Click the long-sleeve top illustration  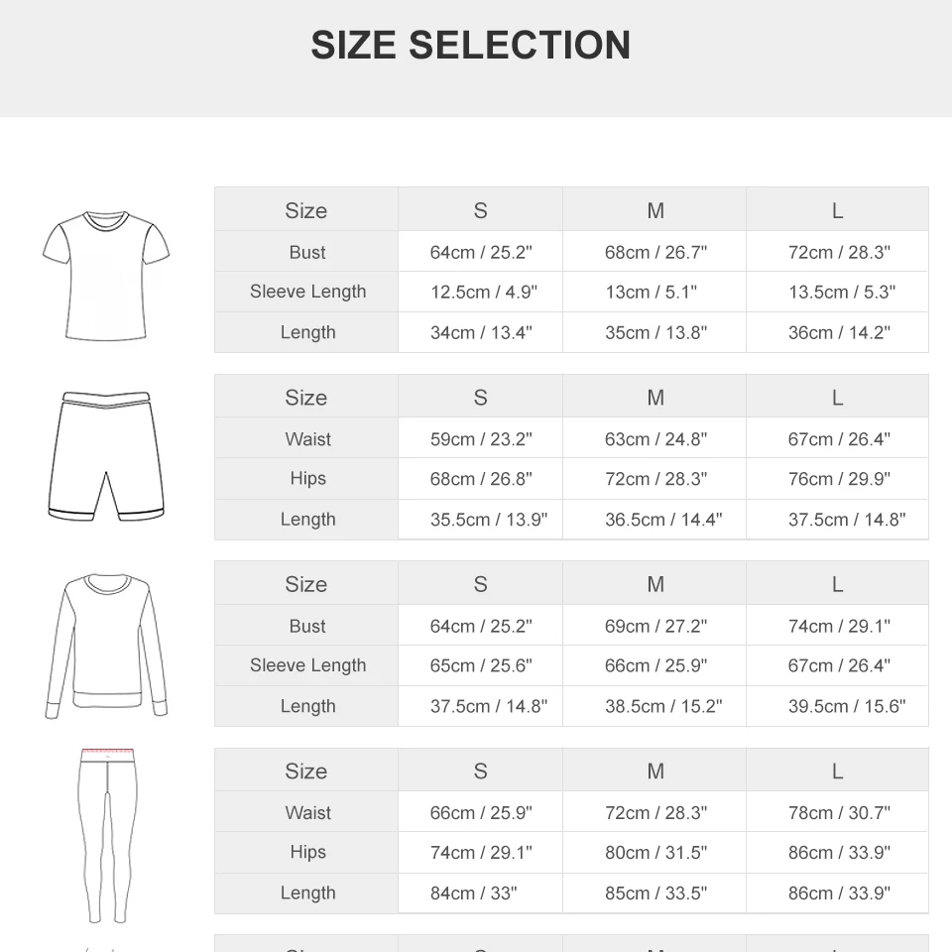point(106,646)
